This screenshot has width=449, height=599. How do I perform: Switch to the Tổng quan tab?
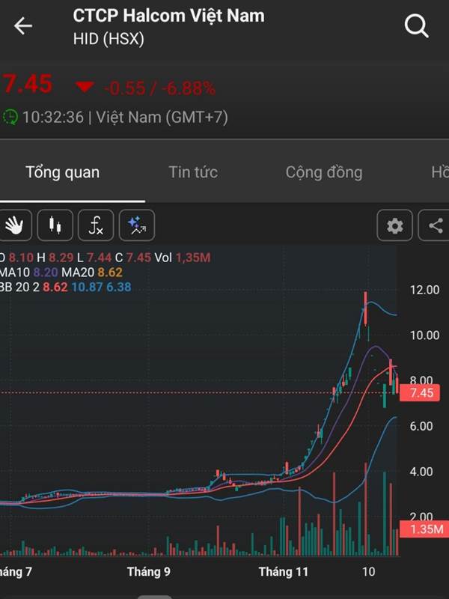point(63,172)
